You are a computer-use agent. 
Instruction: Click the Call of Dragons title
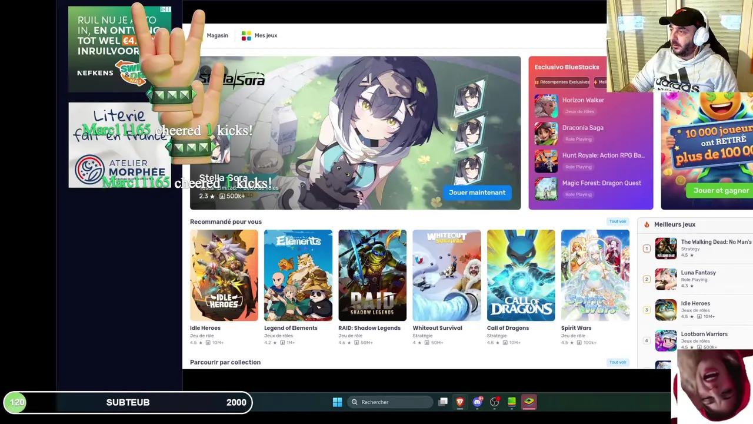508,328
